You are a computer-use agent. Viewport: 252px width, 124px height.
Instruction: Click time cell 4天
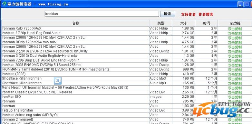point(206,56)
